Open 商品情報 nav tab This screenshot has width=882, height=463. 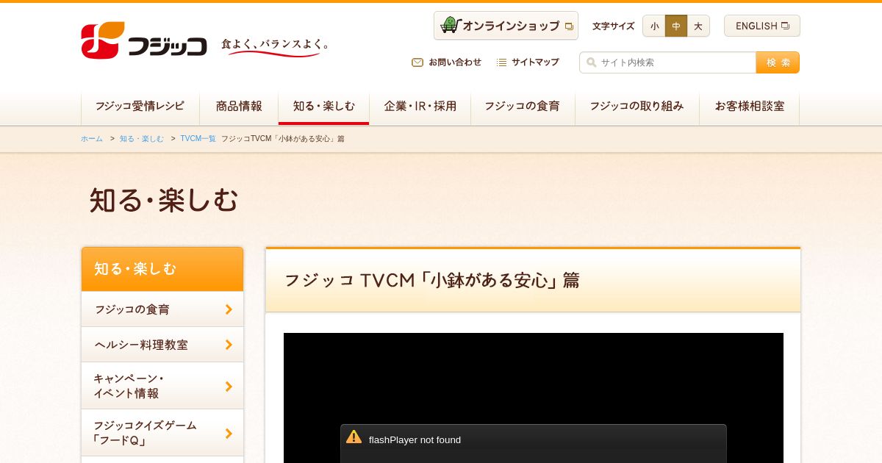[239, 107]
